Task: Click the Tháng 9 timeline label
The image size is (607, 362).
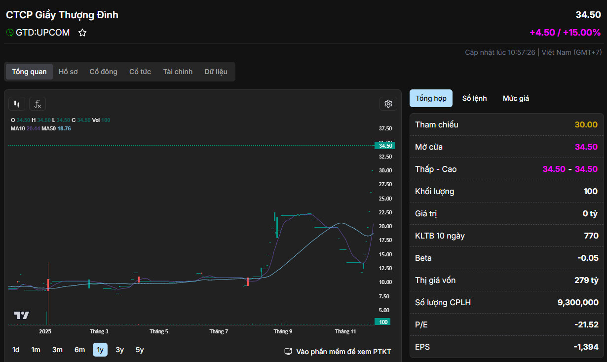Action: click(x=283, y=331)
